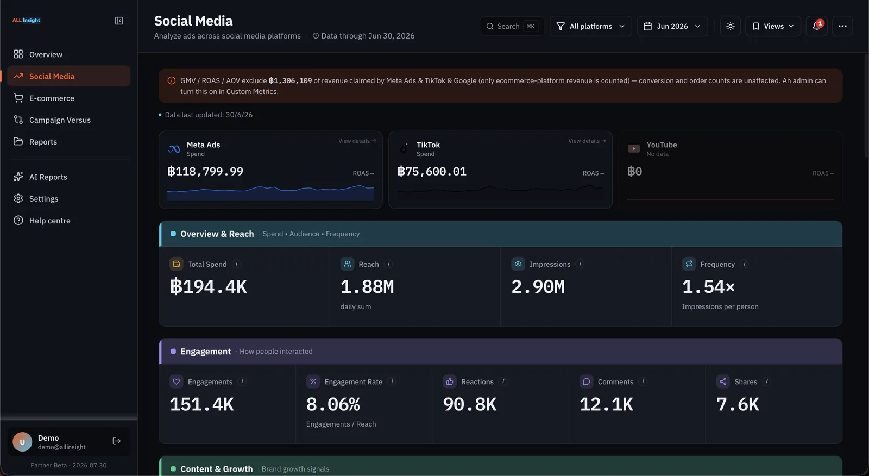869x476 pixels.
Task: Open the Views dropdown
Action: (773, 26)
